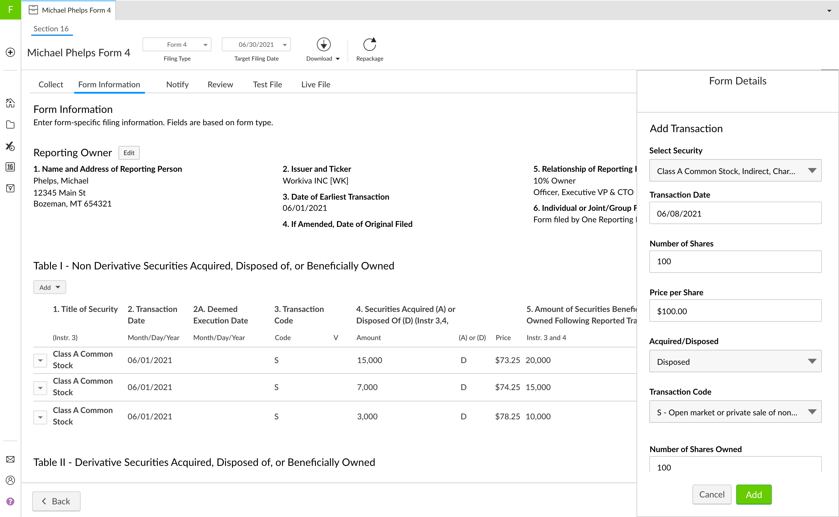Select the Michael Phelps Form 4 document tab
The width and height of the screenshot is (839, 517).
pyautogui.click(x=68, y=10)
